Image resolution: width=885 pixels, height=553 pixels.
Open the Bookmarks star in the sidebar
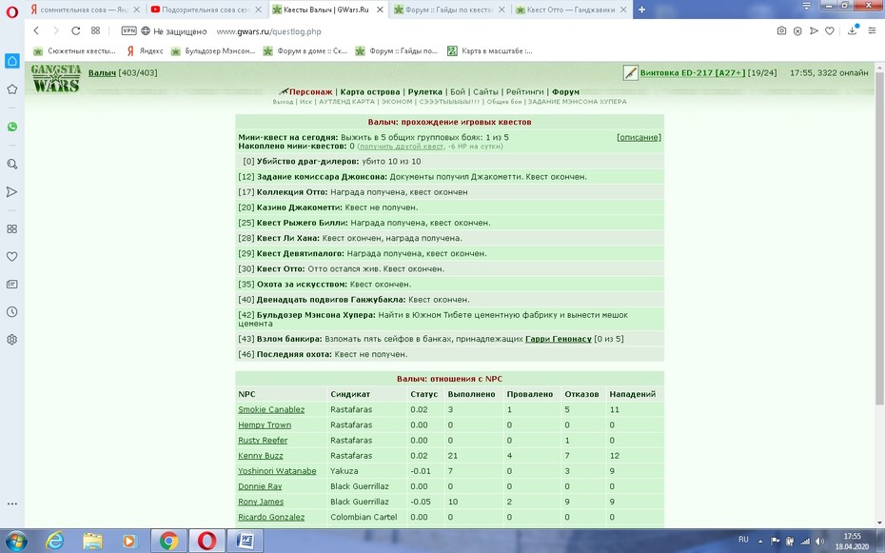pyautogui.click(x=11, y=89)
